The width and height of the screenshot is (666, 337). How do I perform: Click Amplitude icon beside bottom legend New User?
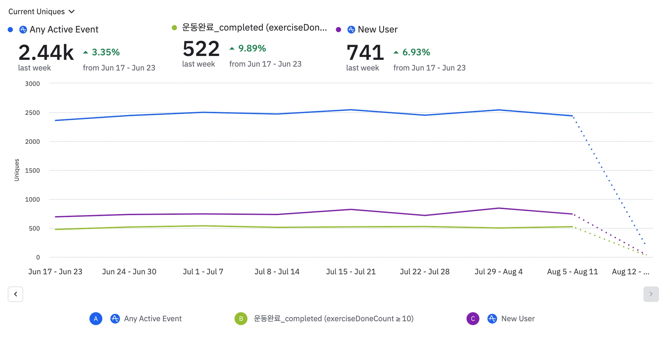pyautogui.click(x=492, y=319)
